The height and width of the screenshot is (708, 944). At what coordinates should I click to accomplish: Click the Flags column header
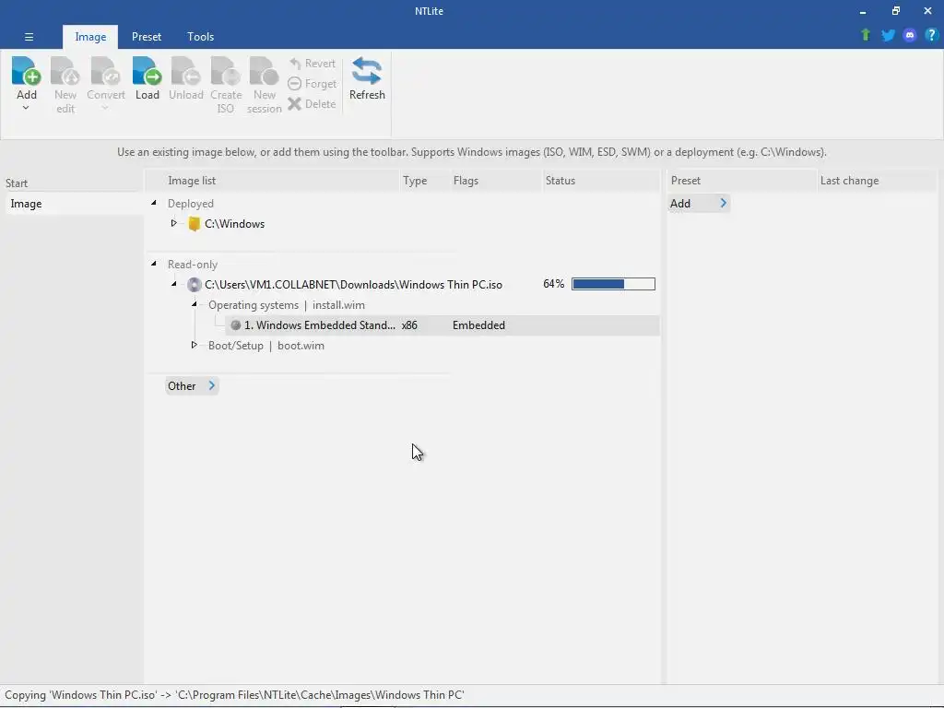tap(495, 181)
